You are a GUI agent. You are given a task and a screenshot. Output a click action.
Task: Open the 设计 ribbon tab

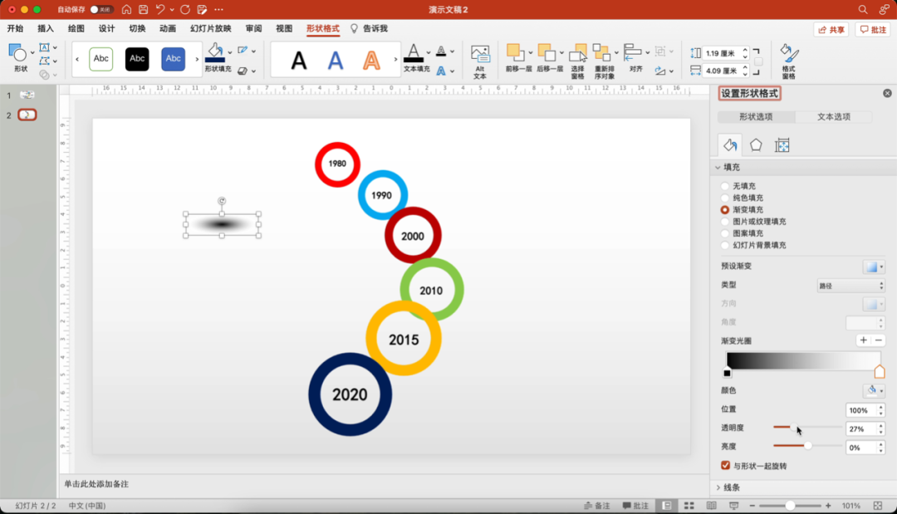click(106, 28)
